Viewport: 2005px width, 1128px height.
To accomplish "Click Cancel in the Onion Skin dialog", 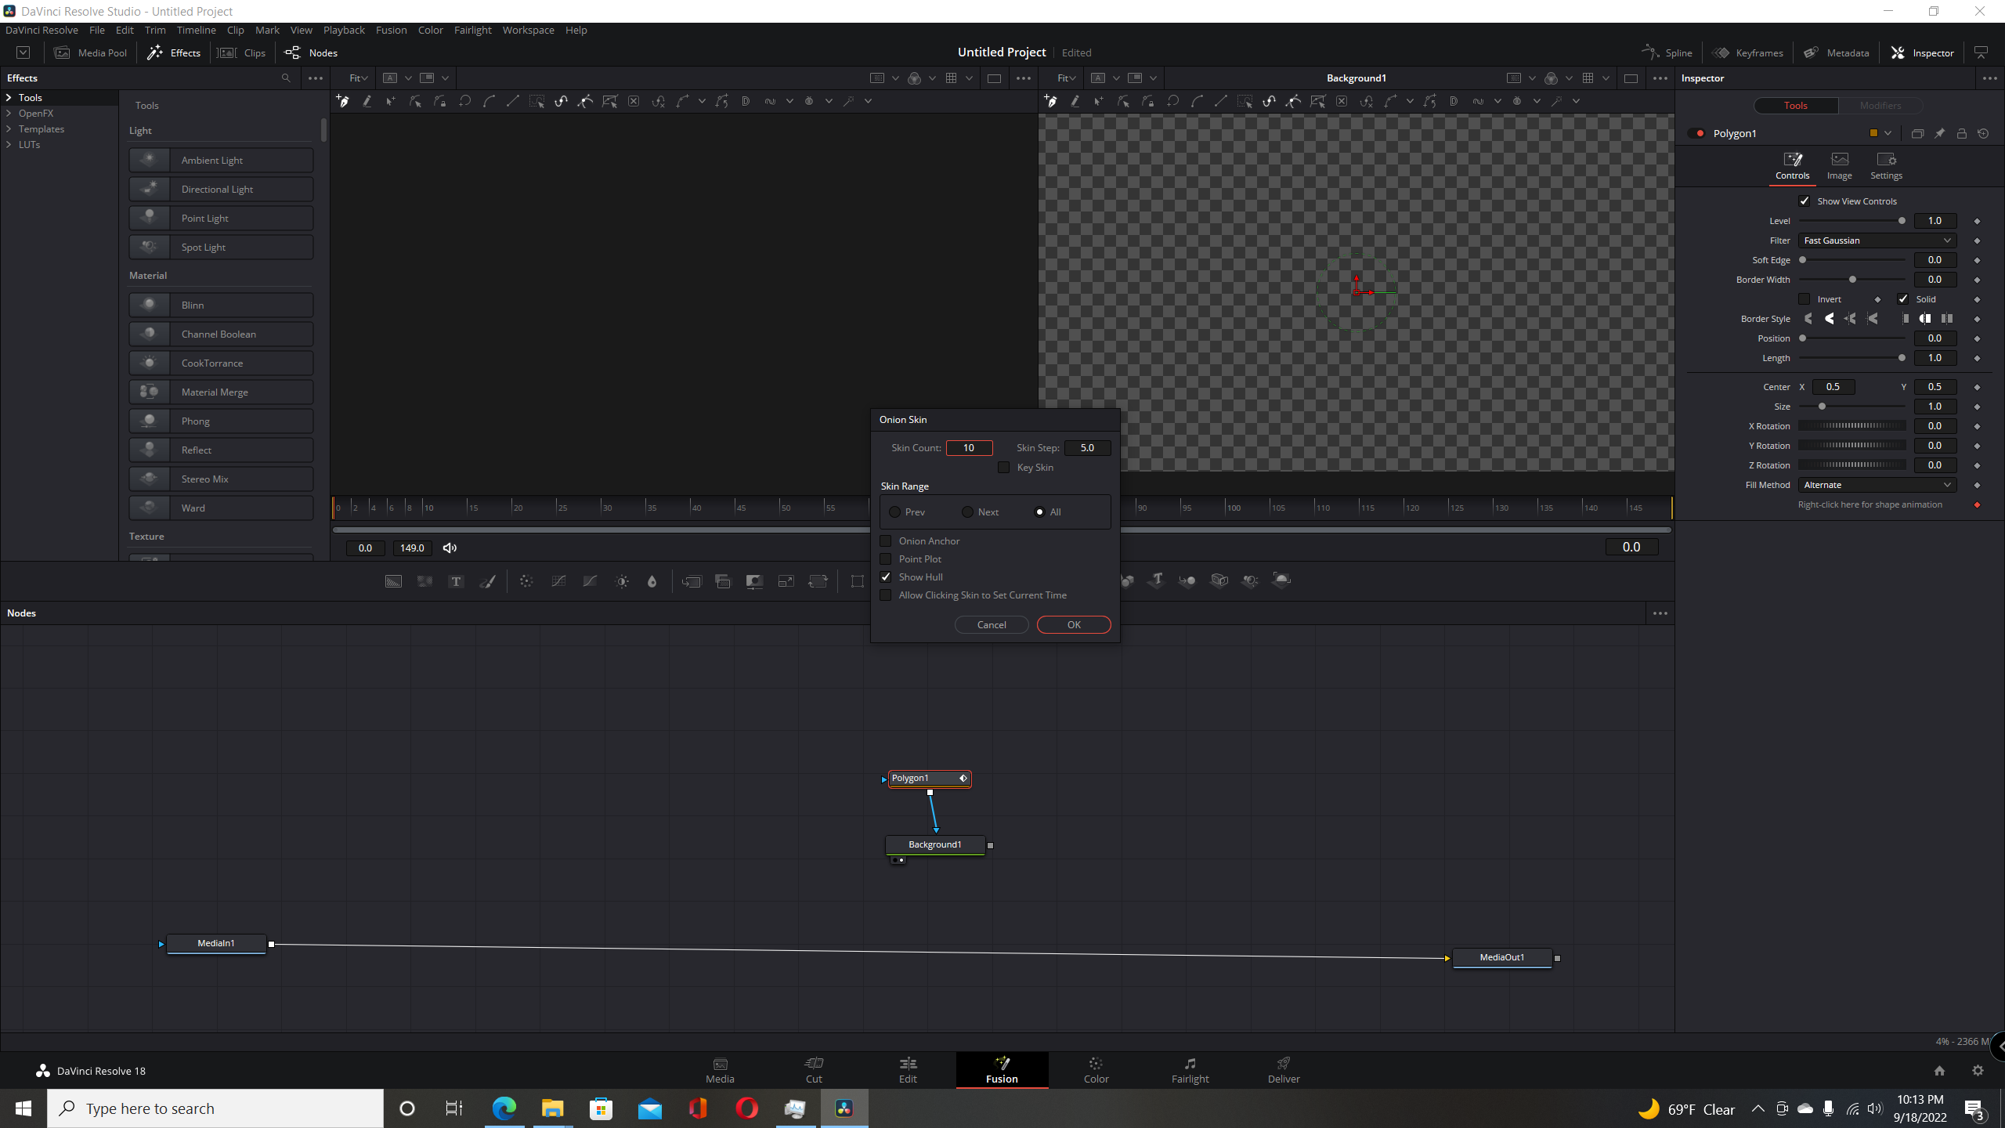I will tap(992, 625).
